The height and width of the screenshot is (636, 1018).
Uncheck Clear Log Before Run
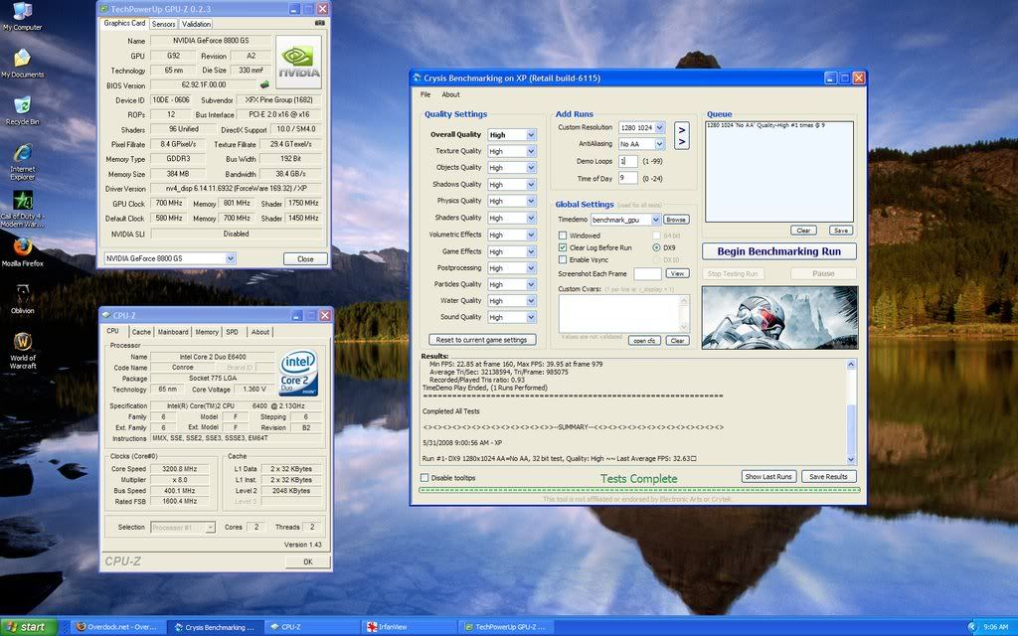point(563,247)
